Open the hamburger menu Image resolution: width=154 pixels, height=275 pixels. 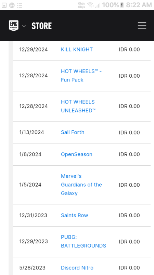[142, 26]
